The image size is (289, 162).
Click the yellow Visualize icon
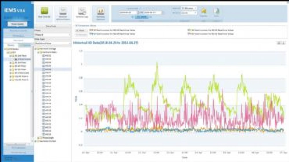(x=203, y=11)
